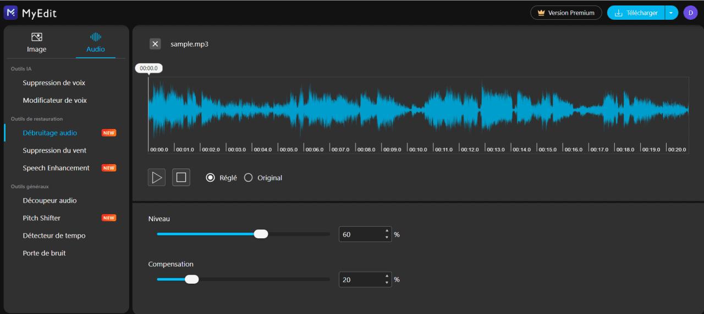Click the sample.mp3 file name
The width and height of the screenshot is (704, 314).
(189, 44)
